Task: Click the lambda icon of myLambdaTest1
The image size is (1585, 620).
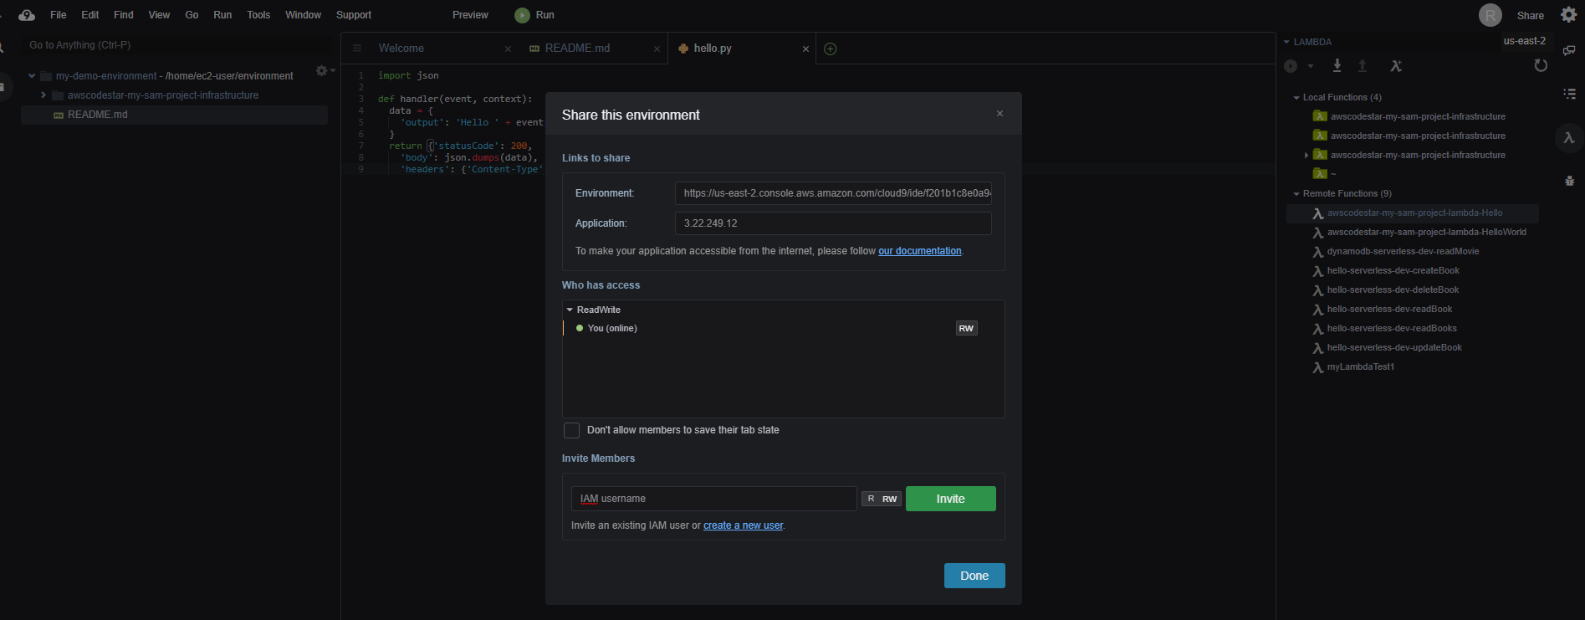Action: point(1317,367)
